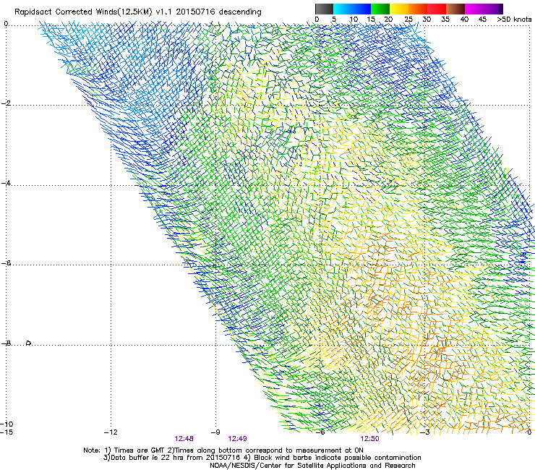Screen dimensions: 535x470
Task: Click the "20150716 descending" text in the title
Action: [x=219, y=12]
